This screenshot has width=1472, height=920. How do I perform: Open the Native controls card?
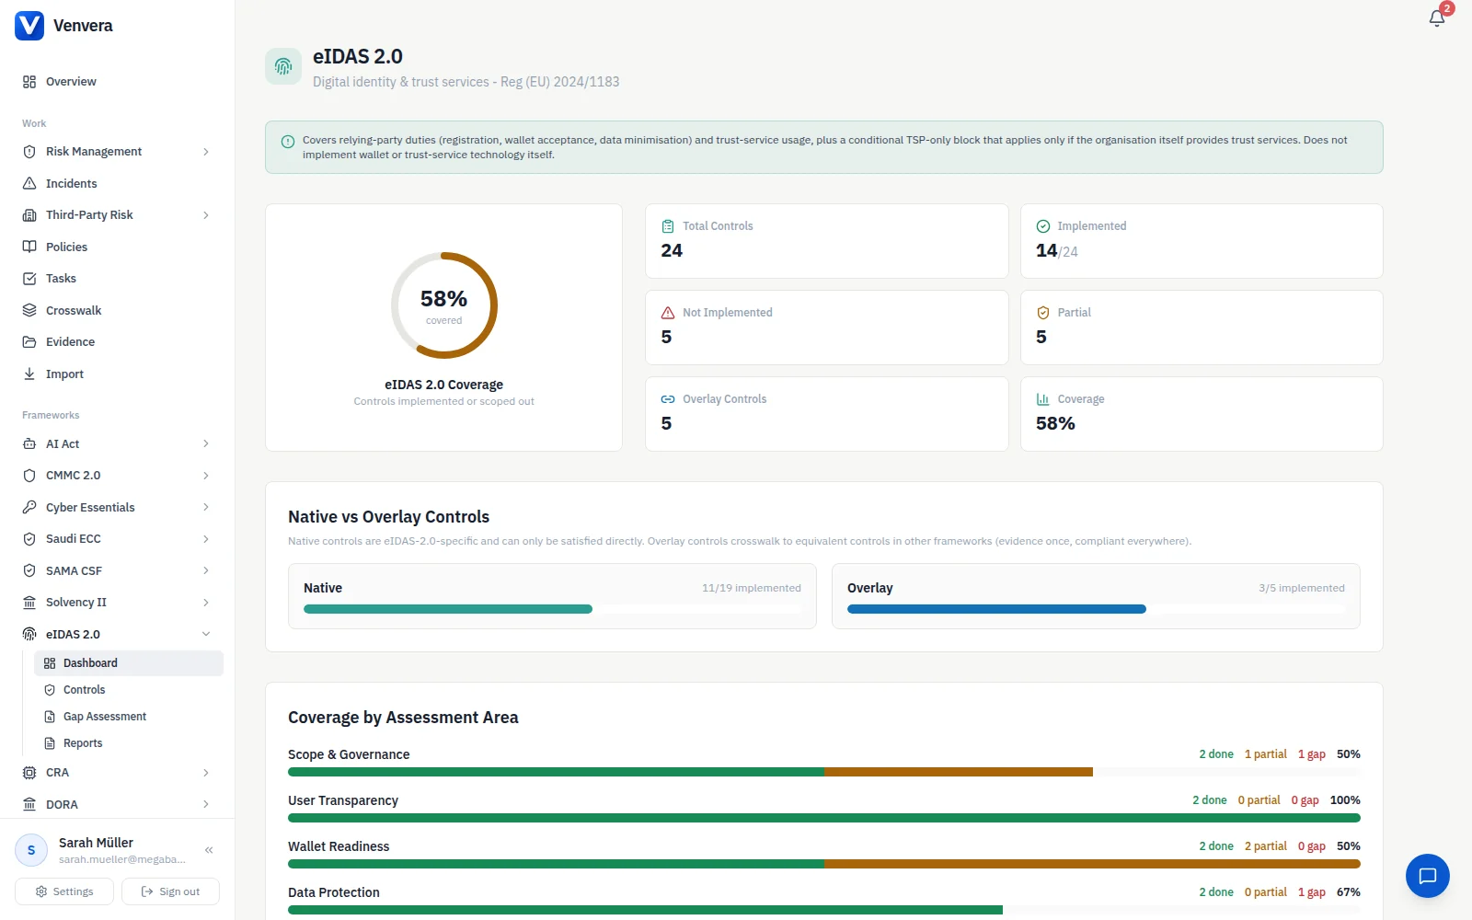point(552,596)
